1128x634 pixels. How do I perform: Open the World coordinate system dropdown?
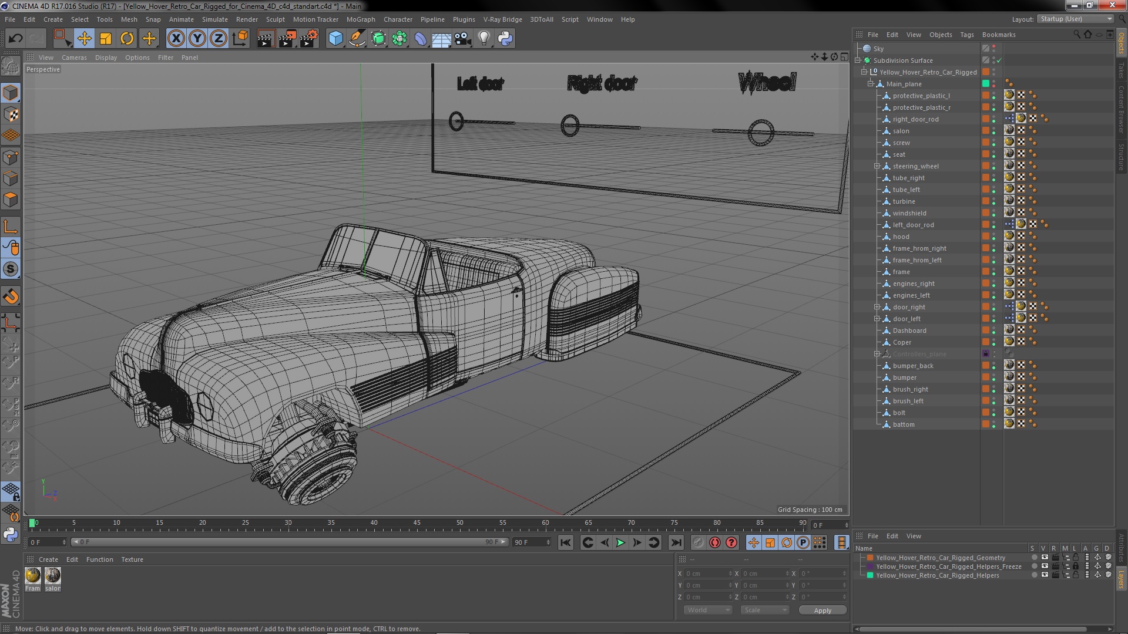pyautogui.click(x=707, y=610)
